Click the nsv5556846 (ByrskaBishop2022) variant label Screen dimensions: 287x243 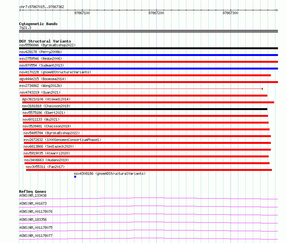point(47,45)
